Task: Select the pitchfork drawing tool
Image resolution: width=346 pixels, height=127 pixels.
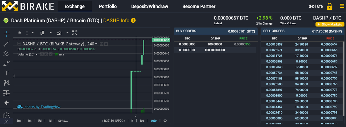Action: 6,54
